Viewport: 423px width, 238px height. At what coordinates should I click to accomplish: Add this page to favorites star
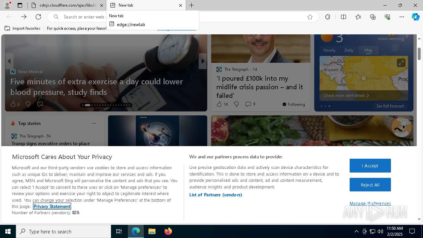click(310, 17)
